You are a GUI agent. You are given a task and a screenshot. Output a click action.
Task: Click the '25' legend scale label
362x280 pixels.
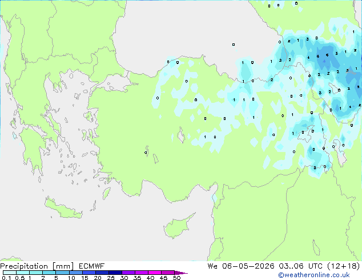point(111,278)
